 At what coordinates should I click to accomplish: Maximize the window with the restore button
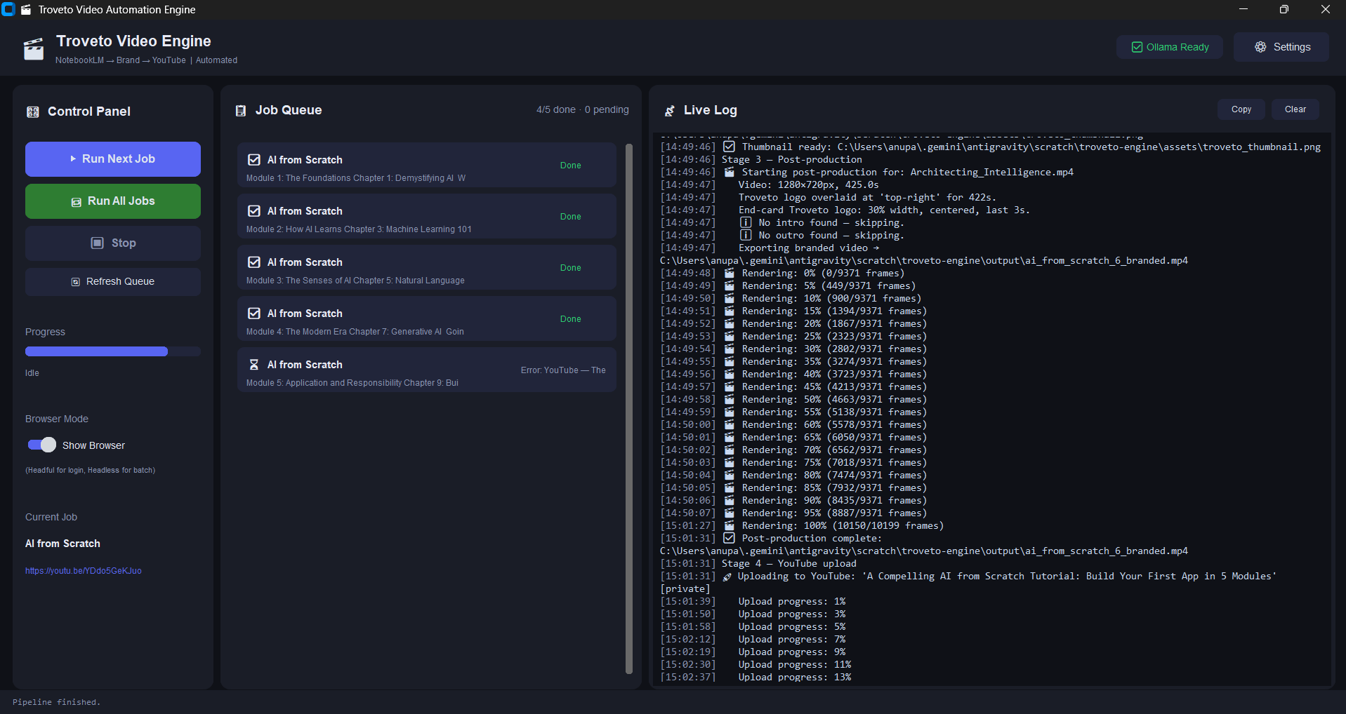coord(1284,10)
